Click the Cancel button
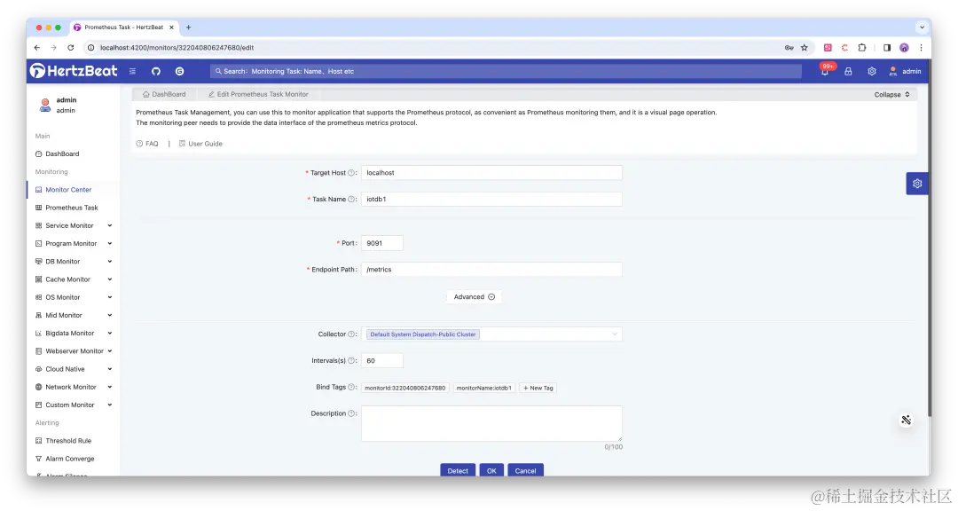 pos(525,471)
